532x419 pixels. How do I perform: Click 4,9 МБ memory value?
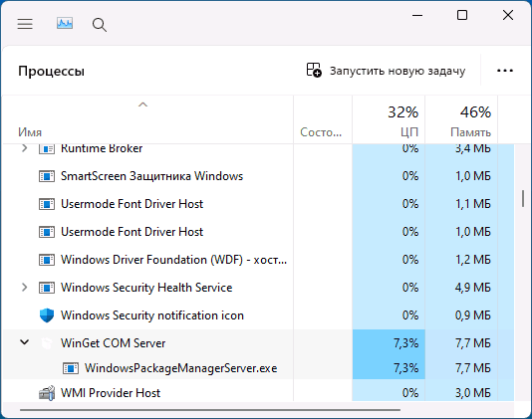click(x=473, y=288)
